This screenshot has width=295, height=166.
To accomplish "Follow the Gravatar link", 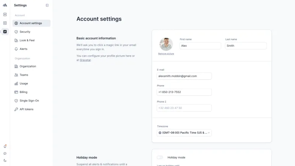I will (x=85, y=60).
